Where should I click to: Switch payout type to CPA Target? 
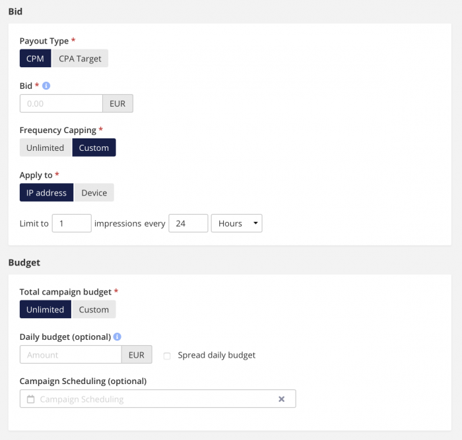point(80,59)
